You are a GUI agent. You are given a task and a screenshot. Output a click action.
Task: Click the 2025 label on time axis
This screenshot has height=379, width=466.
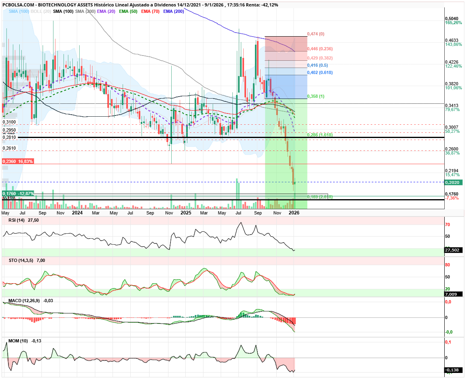186,212
